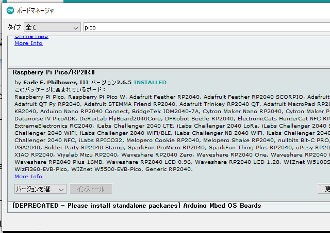Click the ボードマネージャ window title text

(x=36, y=10)
